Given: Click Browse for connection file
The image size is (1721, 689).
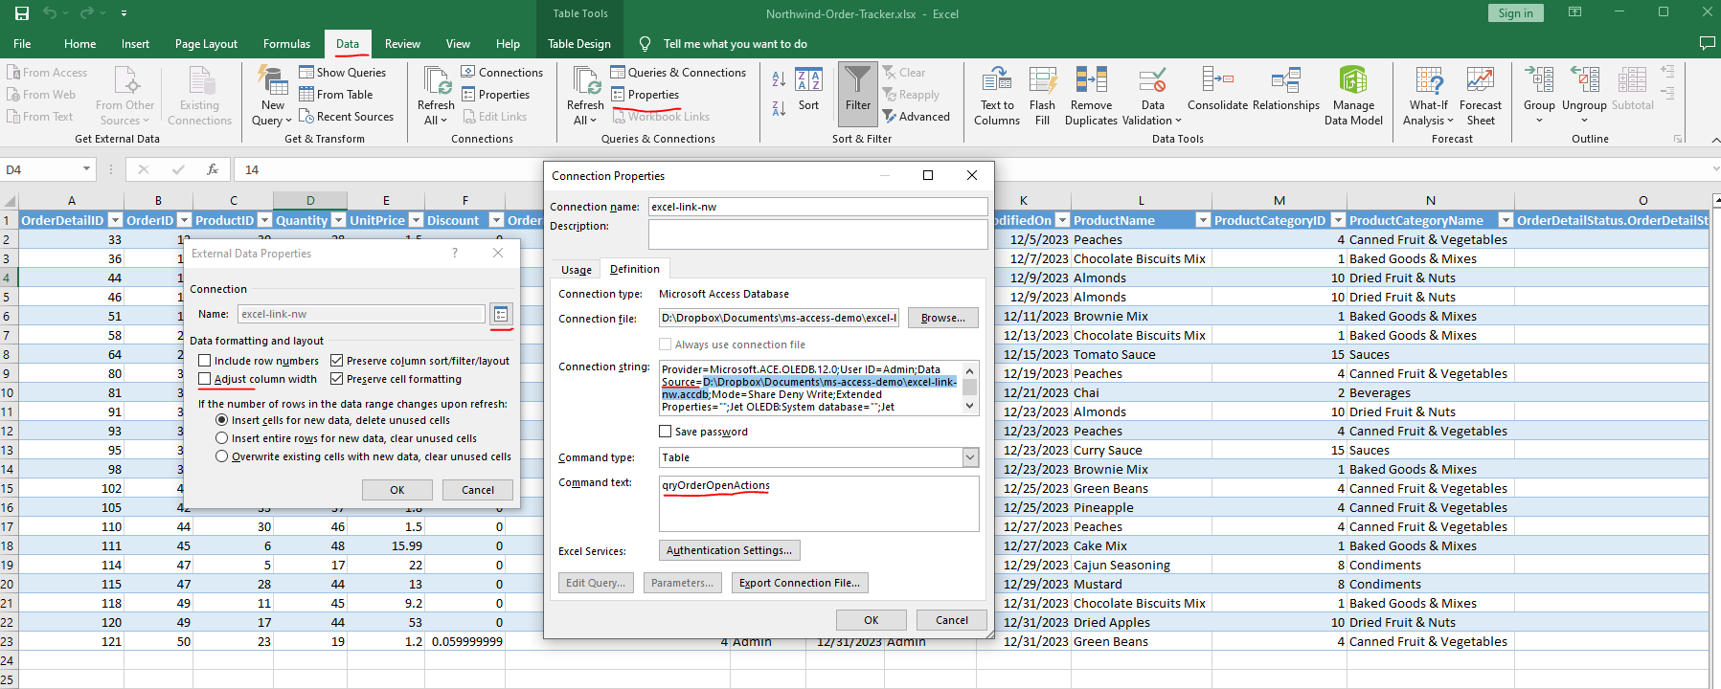Looking at the screenshot, I should pyautogui.click(x=943, y=318).
